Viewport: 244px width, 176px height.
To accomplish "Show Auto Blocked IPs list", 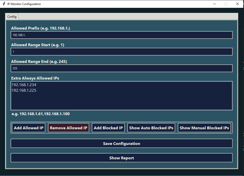I will pyautogui.click(x=151, y=128).
